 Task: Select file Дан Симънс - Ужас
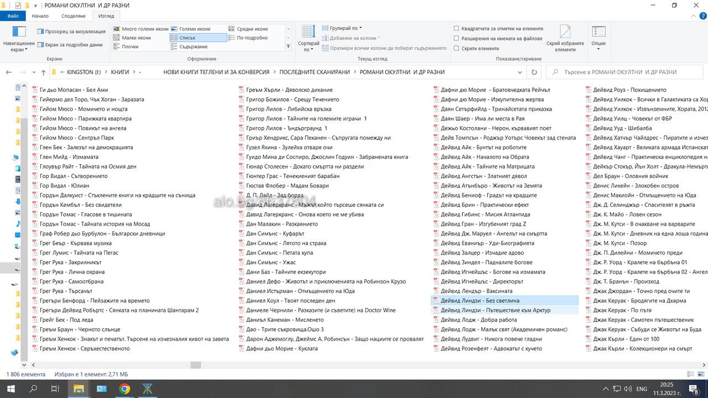click(270, 262)
